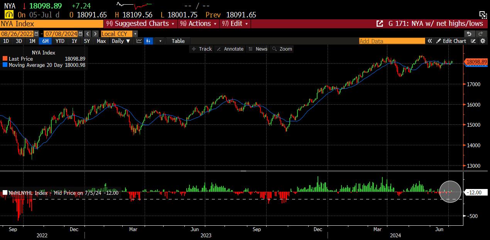
Task: Select the intraday sparkline at top
Action: click(x=134, y=5)
